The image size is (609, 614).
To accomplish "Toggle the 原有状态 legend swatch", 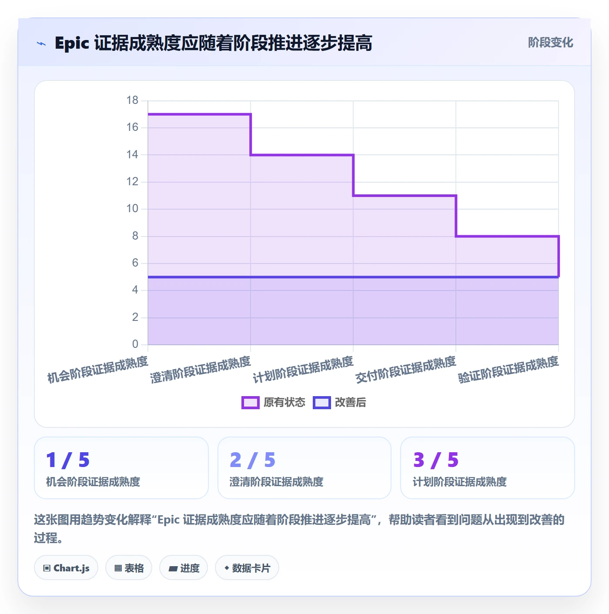I will [x=250, y=403].
